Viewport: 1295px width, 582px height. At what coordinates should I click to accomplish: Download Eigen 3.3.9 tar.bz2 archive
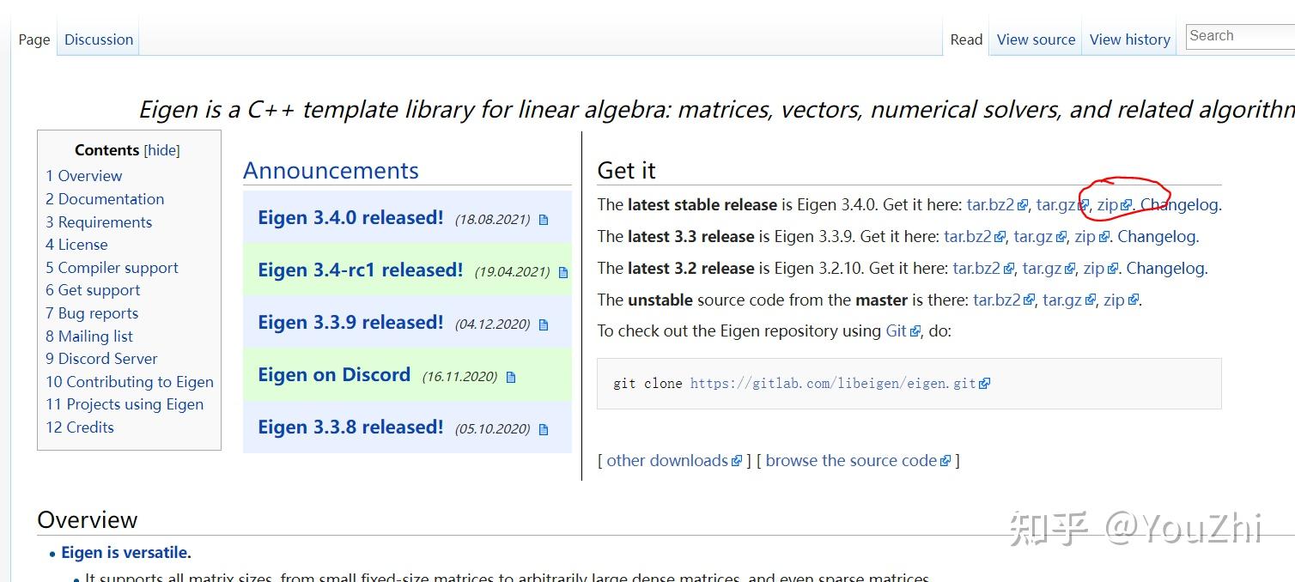(968, 237)
